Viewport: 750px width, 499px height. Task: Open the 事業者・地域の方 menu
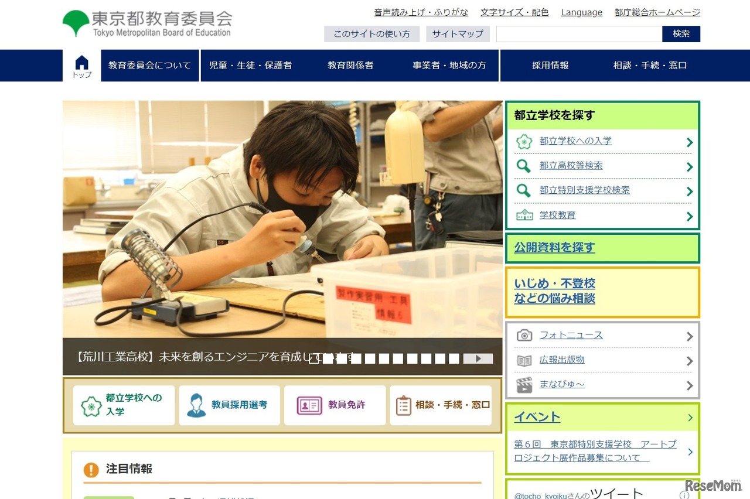pos(449,66)
